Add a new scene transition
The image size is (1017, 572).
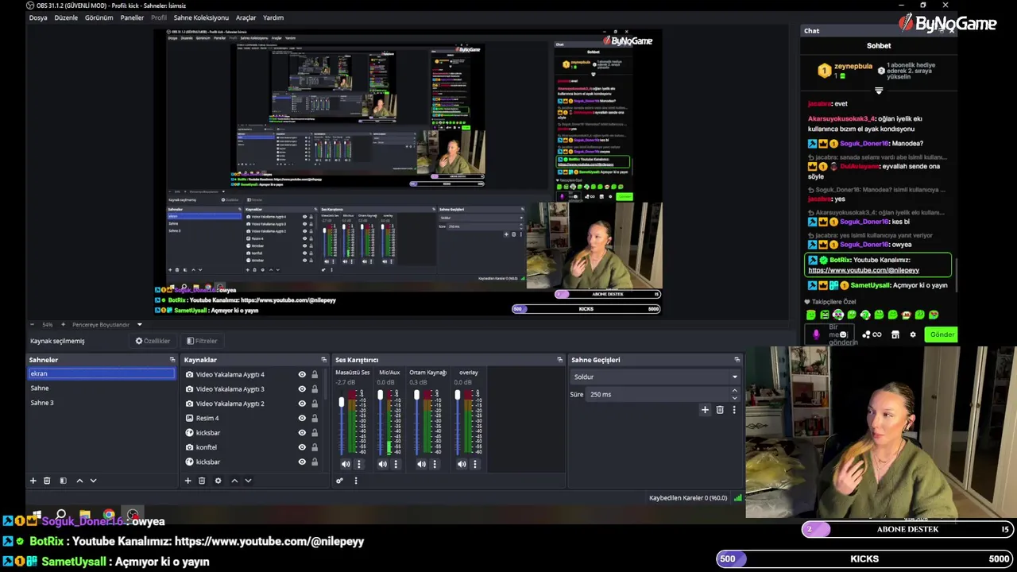click(705, 410)
